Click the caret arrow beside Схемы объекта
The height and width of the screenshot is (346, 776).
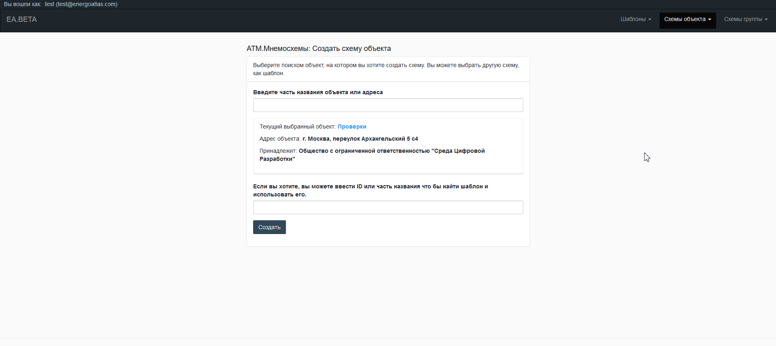710,19
